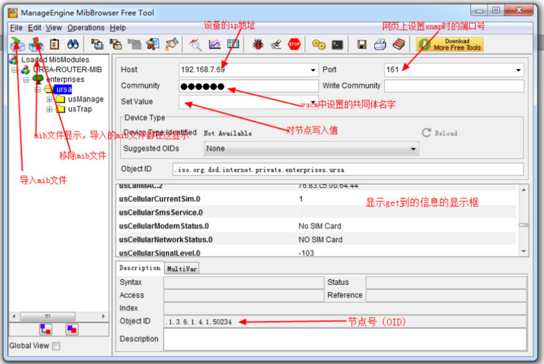This screenshot has width=544, height=364.
Task: Click Download More Free Tools button
Action: [x=450, y=44]
